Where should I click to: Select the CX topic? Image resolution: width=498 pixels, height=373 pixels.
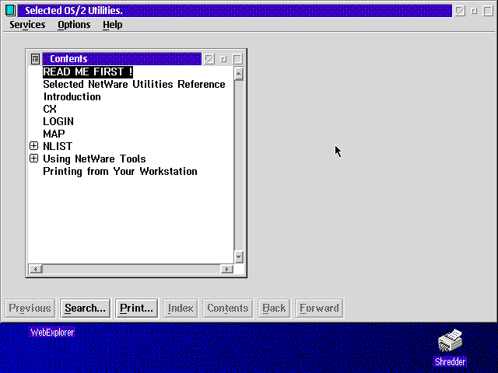pyautogui.click(x=50, y=109)
